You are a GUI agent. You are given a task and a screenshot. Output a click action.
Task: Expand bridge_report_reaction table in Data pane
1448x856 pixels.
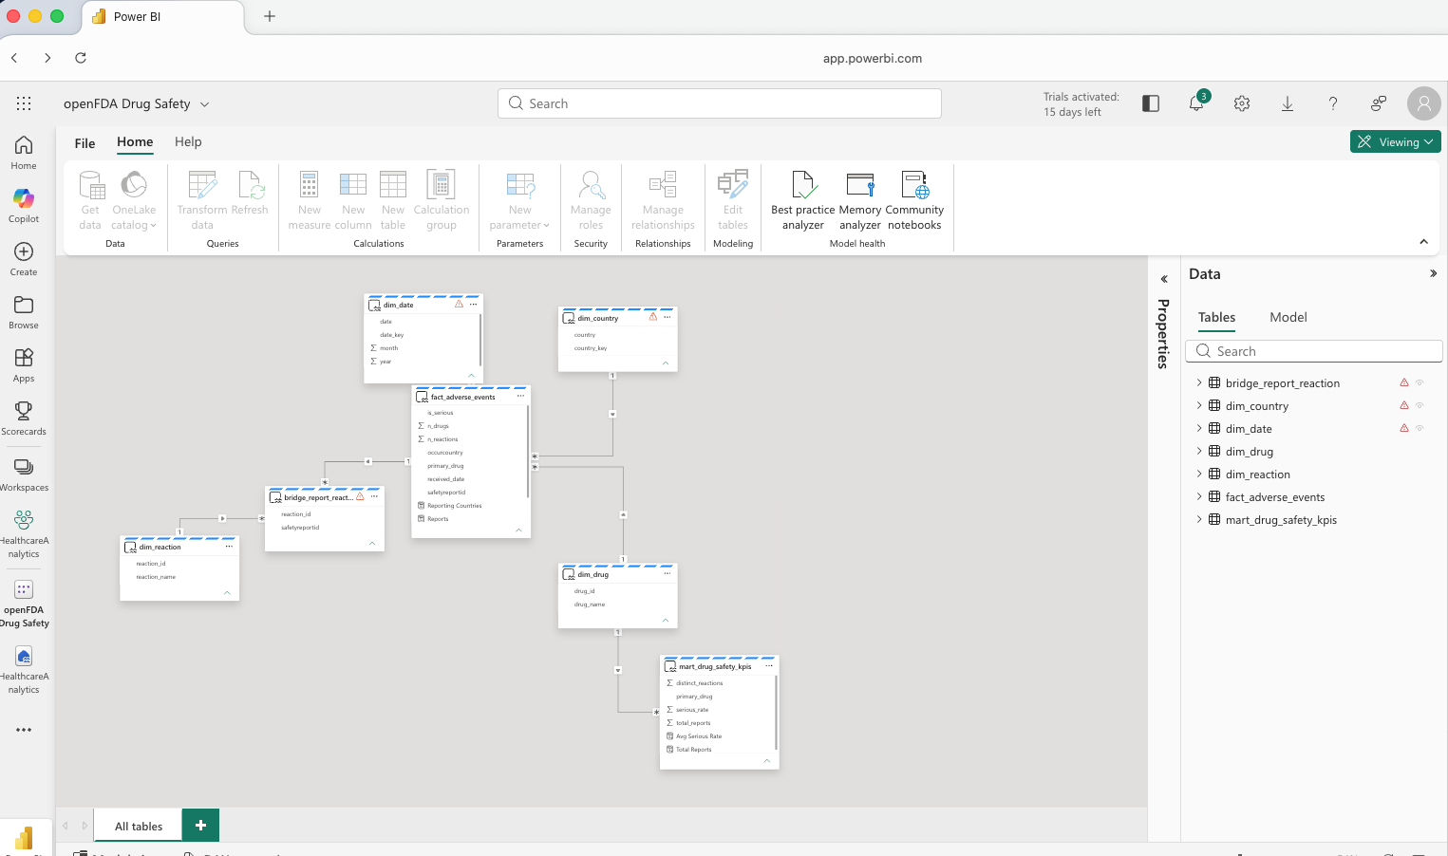click(x=1199, y=382)
